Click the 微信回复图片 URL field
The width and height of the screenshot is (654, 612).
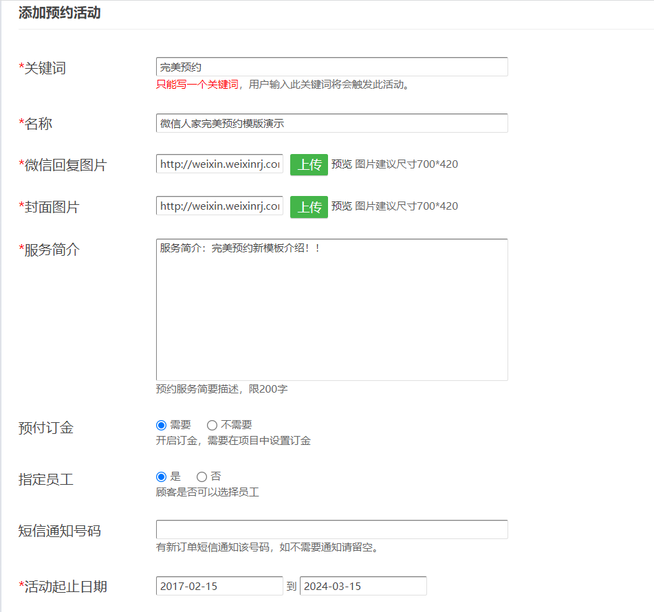coord(219,164)
